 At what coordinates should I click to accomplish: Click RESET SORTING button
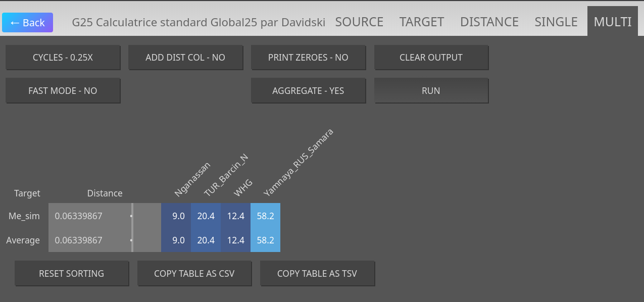point(72,274)
